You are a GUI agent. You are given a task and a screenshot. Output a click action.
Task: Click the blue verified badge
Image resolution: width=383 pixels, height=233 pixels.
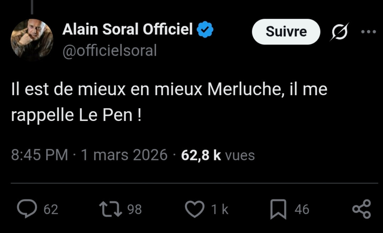click(x=205, y=29)
